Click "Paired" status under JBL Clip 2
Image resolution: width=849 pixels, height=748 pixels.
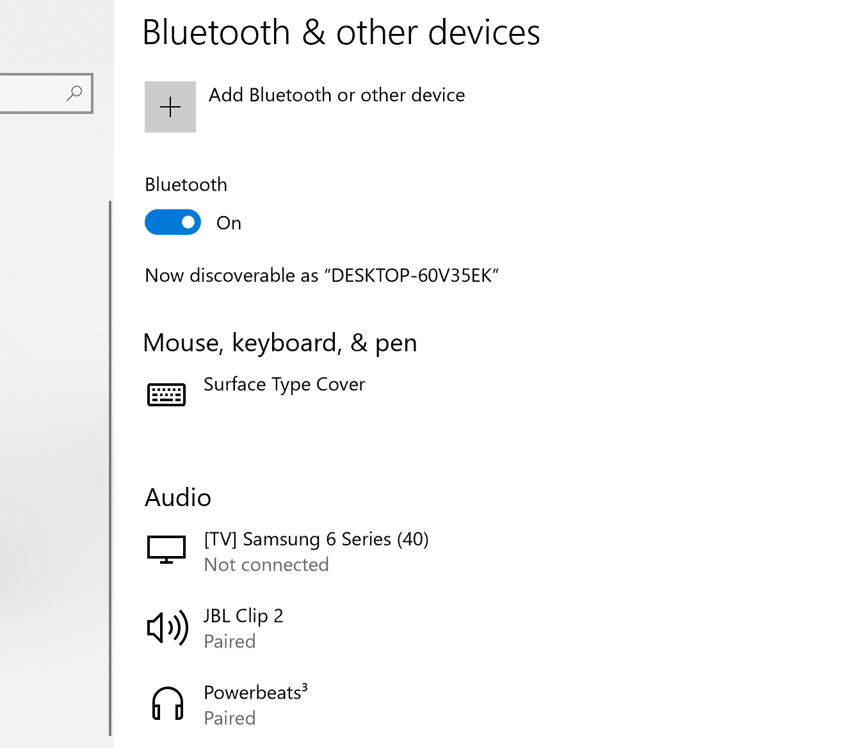point(230,642)
